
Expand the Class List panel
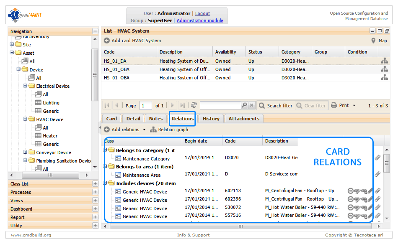(x=96, y=184)
